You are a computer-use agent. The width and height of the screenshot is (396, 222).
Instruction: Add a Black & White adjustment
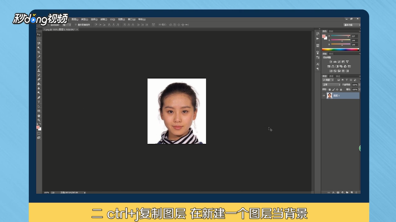pos(337,67)
